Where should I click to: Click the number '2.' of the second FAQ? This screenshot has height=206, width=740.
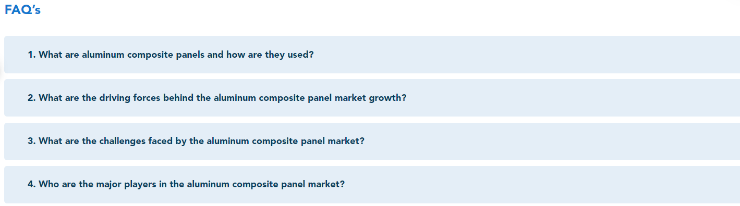click(32, 98)
